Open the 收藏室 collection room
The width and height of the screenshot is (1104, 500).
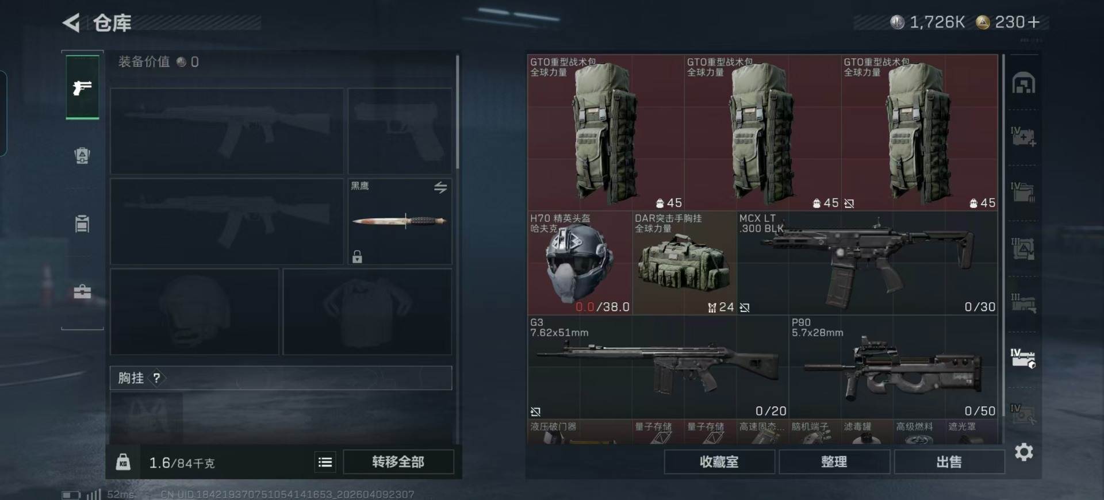(x=719, y=462)
